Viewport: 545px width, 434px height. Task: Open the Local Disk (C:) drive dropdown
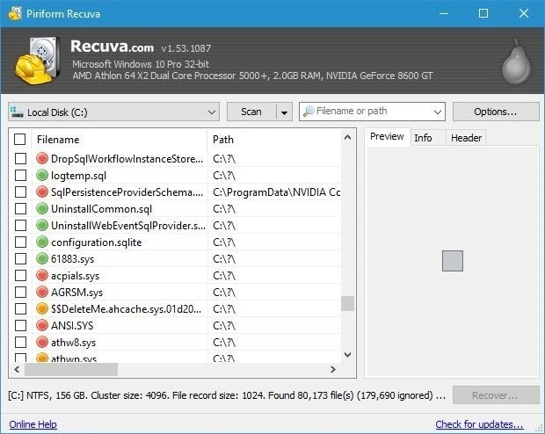point(114,112)
